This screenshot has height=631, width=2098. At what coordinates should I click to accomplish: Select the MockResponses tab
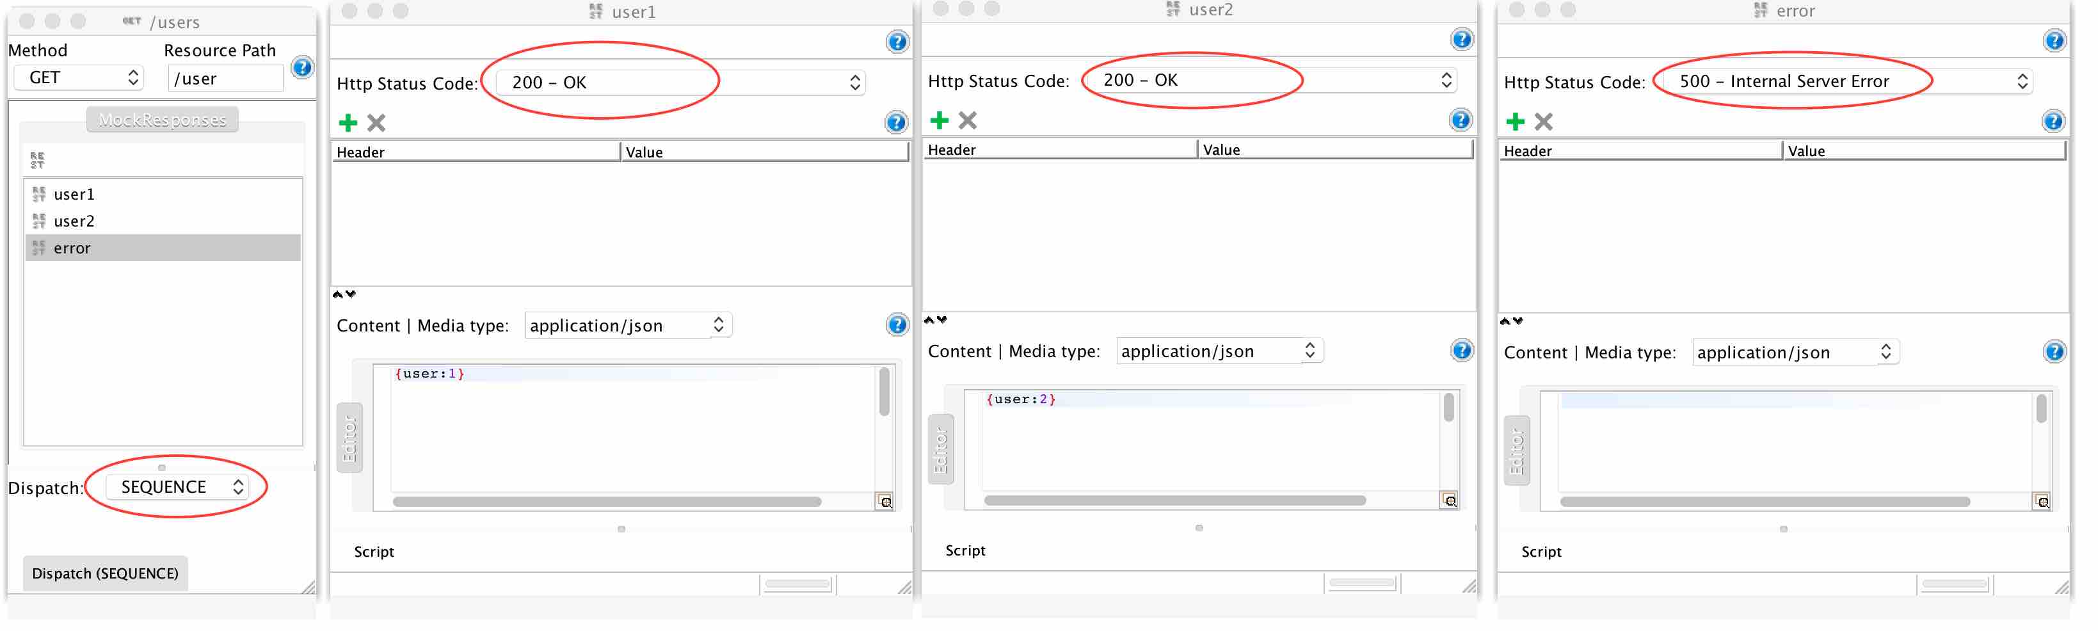click(x=162, y=120)
